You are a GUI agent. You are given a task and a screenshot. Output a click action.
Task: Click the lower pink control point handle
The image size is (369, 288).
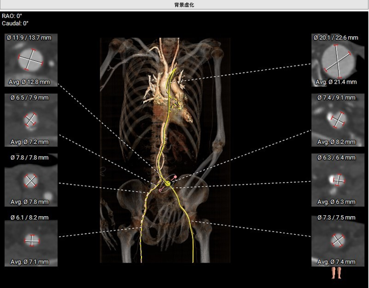tap(160, 190)
